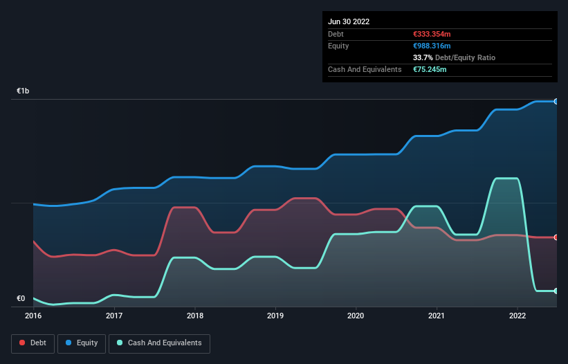Click the €0 y-axis label
Image resolution: width=568 pixels, height=364 pixels.
21,298
